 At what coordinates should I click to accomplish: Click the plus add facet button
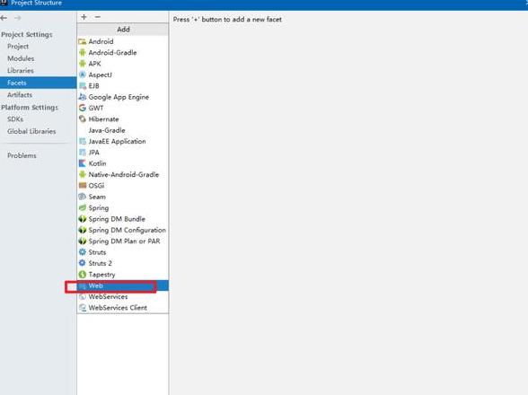84,17
